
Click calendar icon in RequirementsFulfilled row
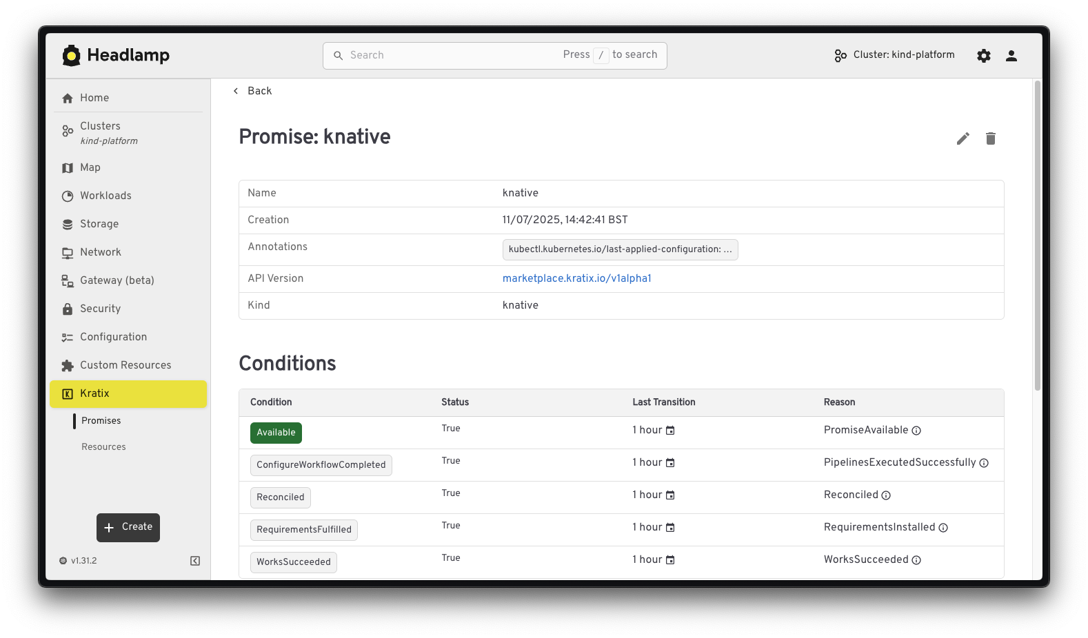point(670,528)
